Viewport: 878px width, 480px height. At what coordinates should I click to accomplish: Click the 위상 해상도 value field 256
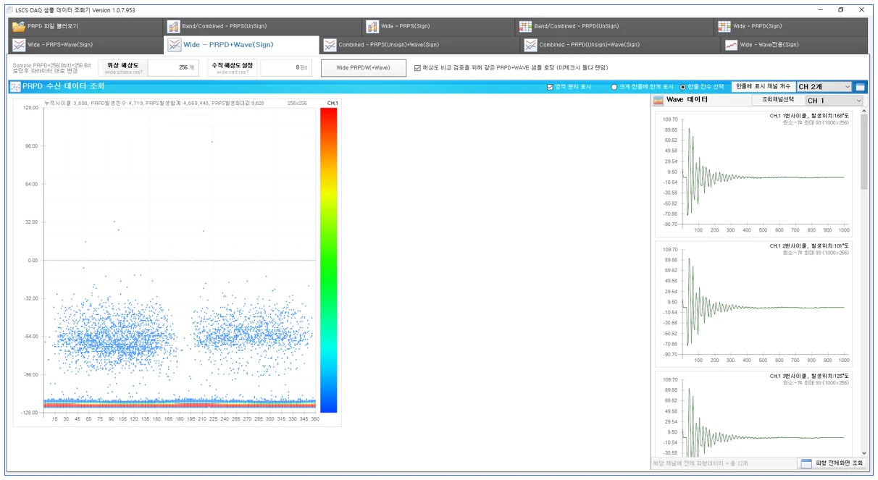(x=173, y=68)
